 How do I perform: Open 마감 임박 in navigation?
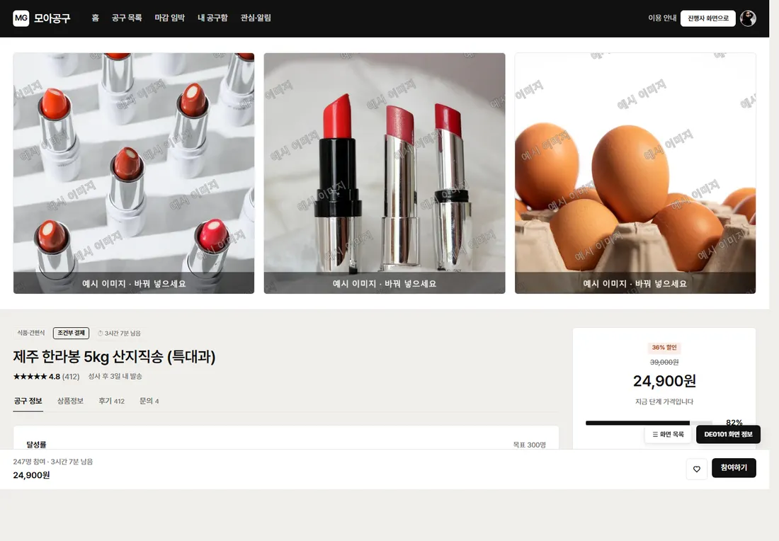tap(169, 18)
